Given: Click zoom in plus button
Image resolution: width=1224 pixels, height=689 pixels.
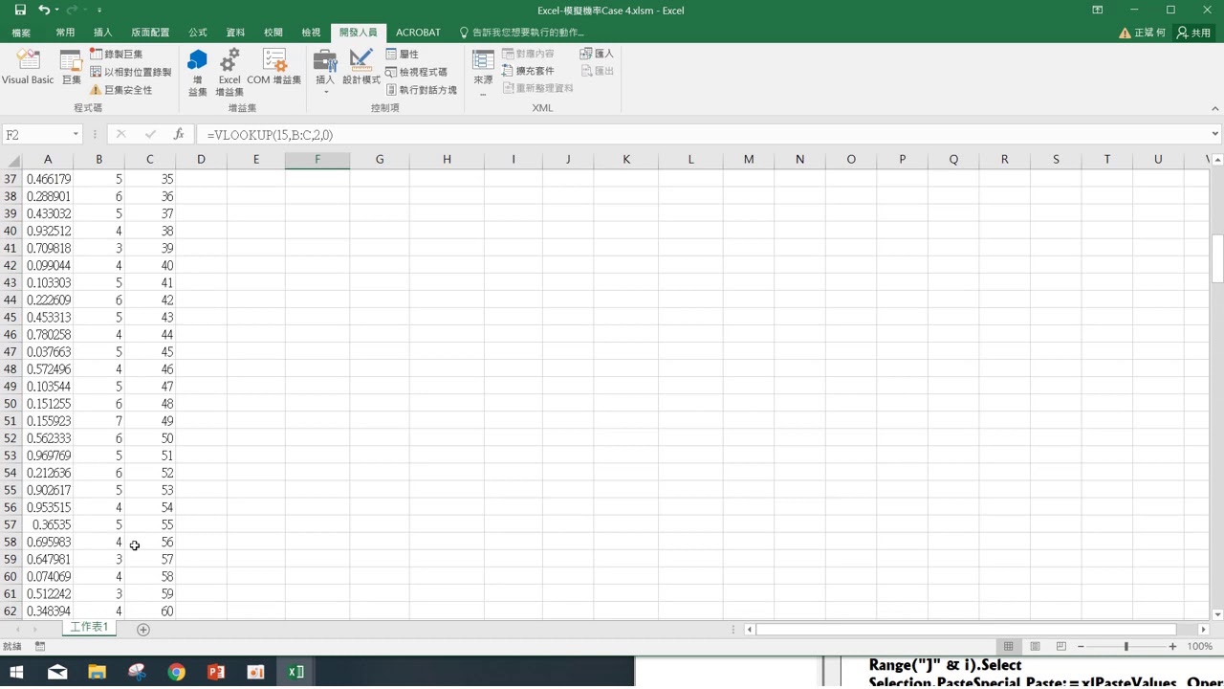Looking at the screenshot, I should [1172, 647].
